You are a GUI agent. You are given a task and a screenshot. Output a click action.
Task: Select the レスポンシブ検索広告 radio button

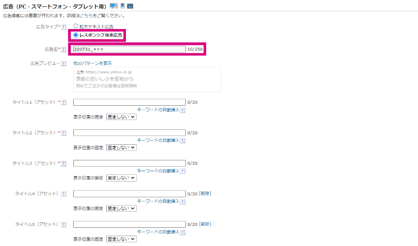click(76, 35)
